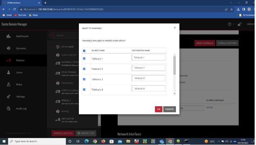Uncheck the Talkback 3 checkbox
Screen dimensions: 256x145
point(84,79)
